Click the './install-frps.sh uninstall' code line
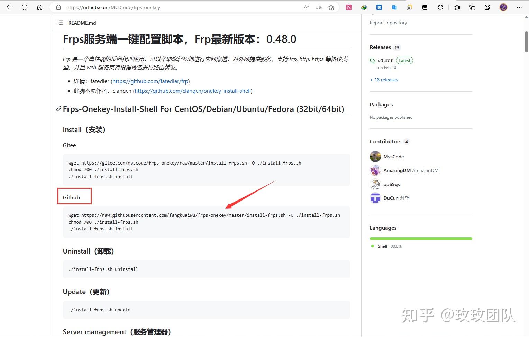The image size is (529, 337). 103,269
